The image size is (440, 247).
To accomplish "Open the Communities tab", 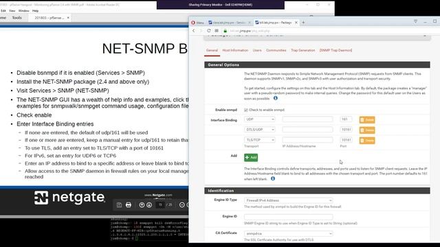I will (276, 50).
